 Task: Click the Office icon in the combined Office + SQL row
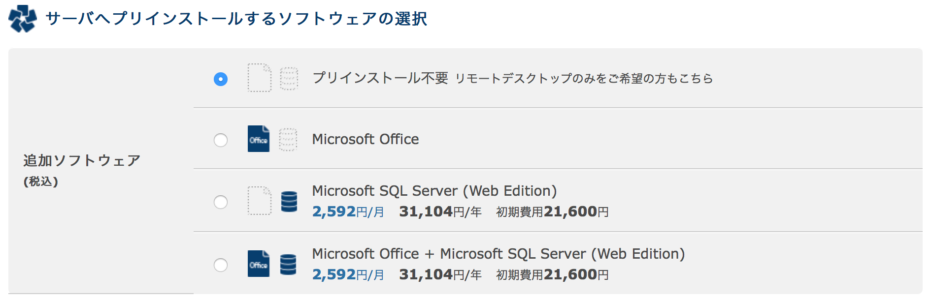(x=258, y=264)
